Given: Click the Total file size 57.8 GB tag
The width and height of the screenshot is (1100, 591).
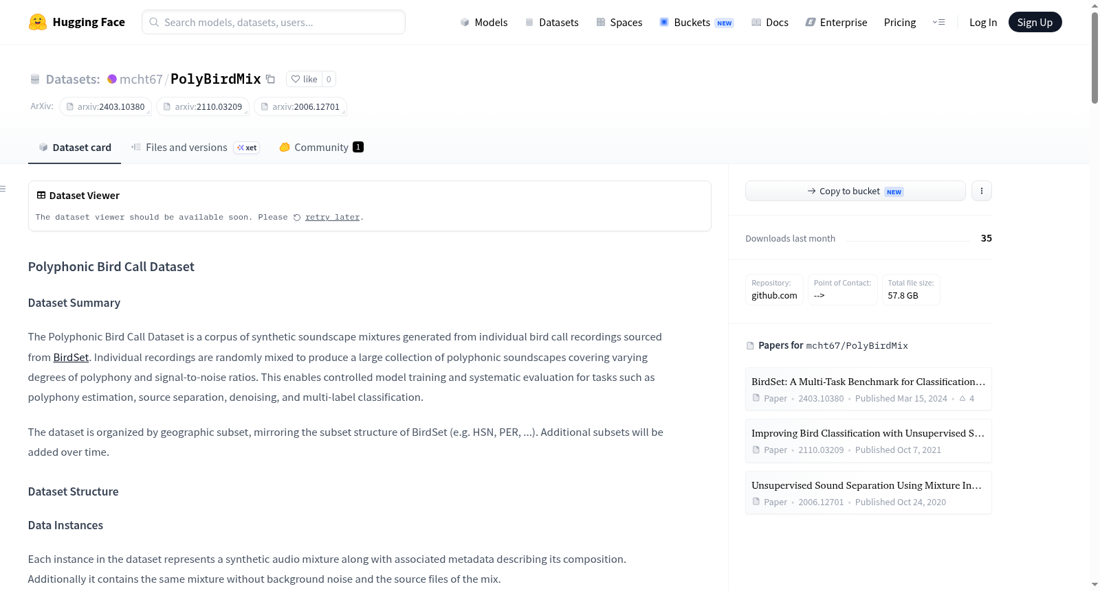Looking at the screenshot, I should pyautogui.click(x=911, y=289).
